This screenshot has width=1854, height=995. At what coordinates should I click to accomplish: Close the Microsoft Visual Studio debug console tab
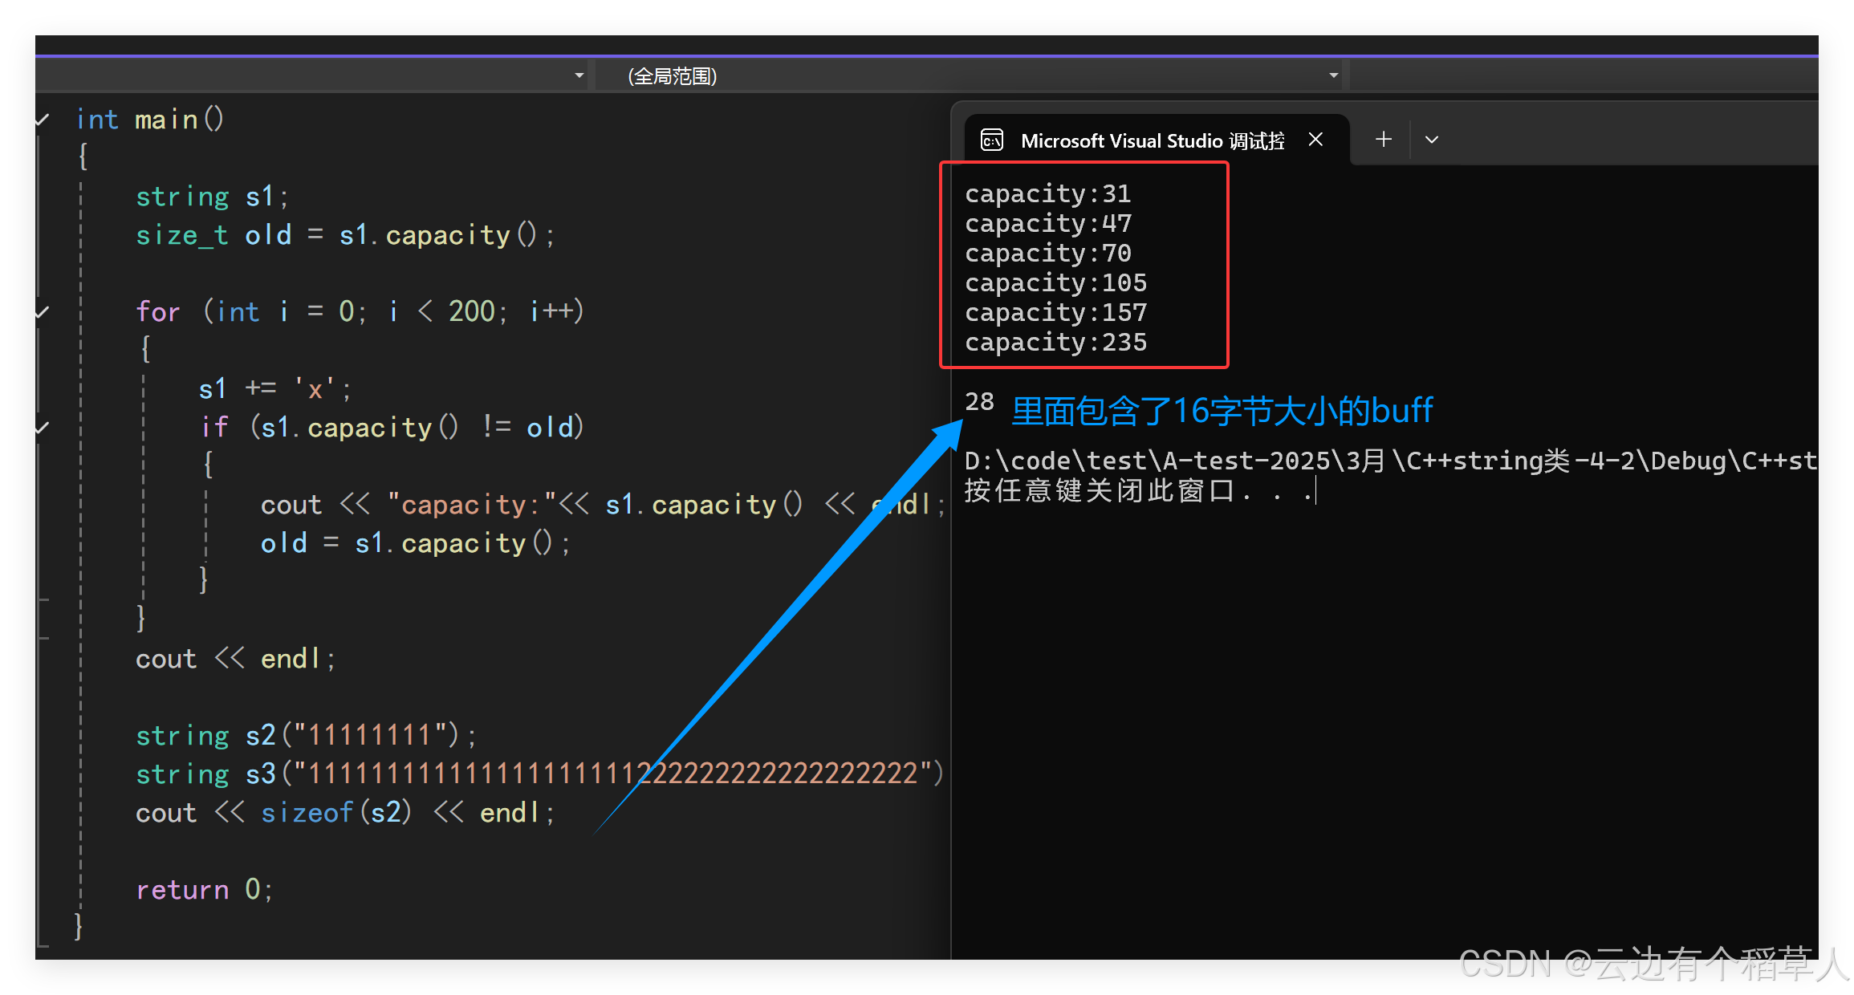(x=1315, y=140)
